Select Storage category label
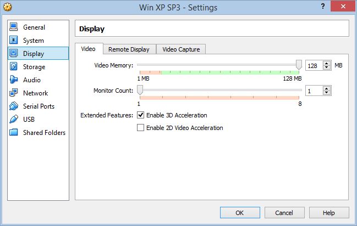Image resolution: width=357 pixels, height=226 pixels. [x=34, y=67]
